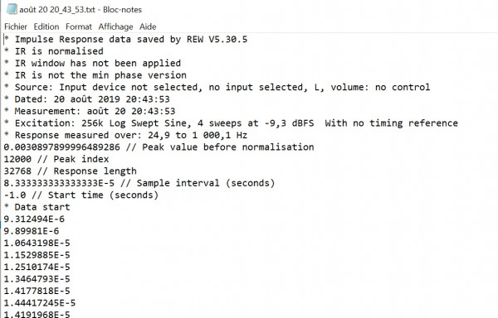Click on '32768 // Response length' line
The image size is (498, 318).
(71, 171)
